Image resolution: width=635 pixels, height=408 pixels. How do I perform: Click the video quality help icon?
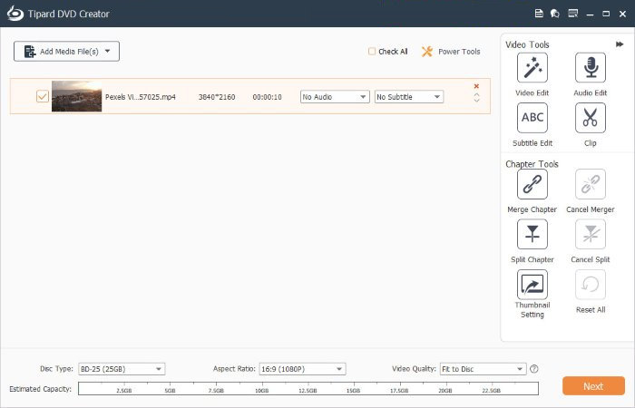click(x=534, y=369)
